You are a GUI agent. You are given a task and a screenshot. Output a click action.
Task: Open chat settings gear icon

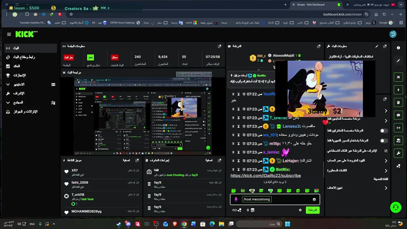point(300,210)
